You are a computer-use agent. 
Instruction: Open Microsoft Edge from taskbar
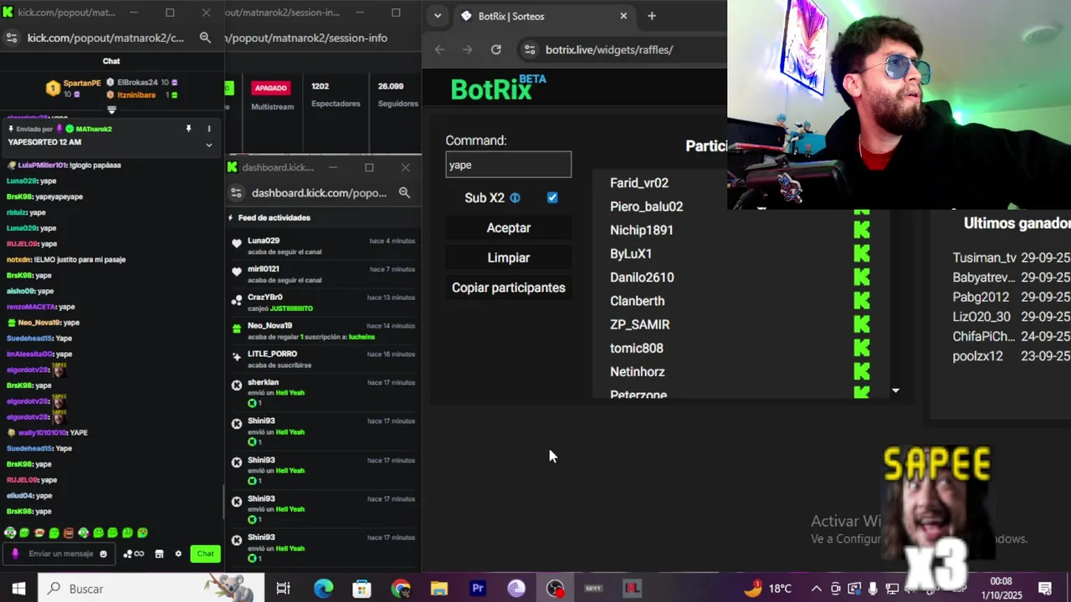click(323, 589)
